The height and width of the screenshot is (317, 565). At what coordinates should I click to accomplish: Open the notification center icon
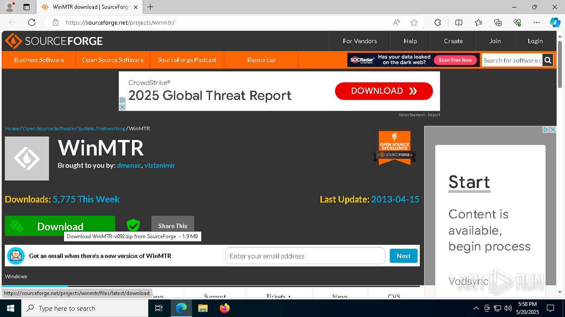click(x=550, y=308)
